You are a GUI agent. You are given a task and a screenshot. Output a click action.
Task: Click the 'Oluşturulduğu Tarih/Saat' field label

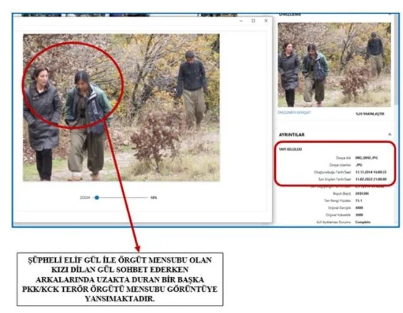coord(332,172)
